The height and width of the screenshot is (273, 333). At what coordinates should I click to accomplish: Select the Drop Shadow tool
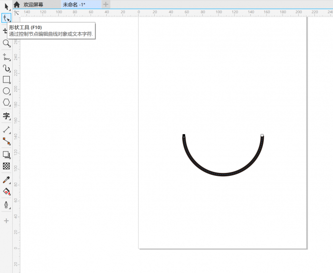(x=6, y=155)
